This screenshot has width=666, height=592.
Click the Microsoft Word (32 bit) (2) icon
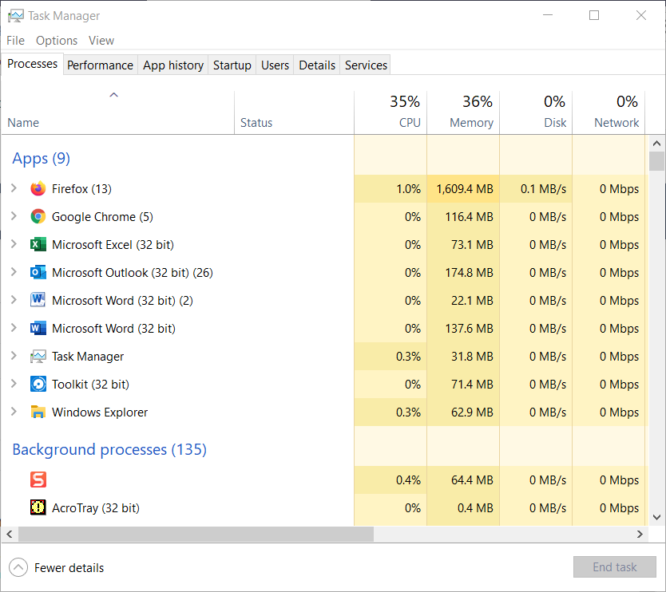pos(38,300)
